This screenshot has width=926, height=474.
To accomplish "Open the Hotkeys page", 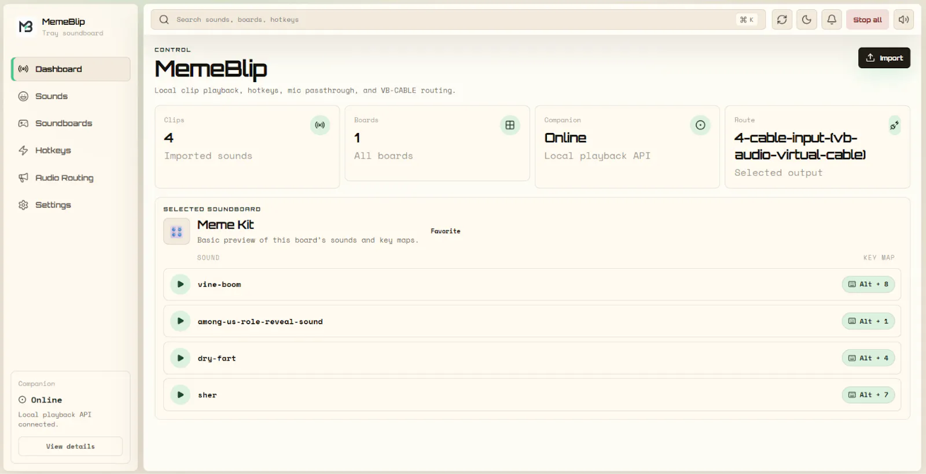I will click(x=71, y=150).
